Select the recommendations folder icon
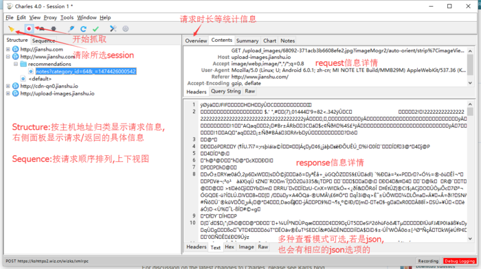This screenshot has width=481, height=269. point(23,64)
